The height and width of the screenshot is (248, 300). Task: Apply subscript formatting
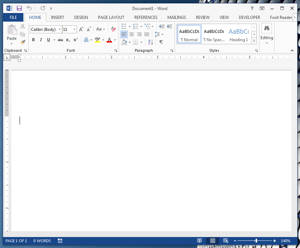[68, 40]
